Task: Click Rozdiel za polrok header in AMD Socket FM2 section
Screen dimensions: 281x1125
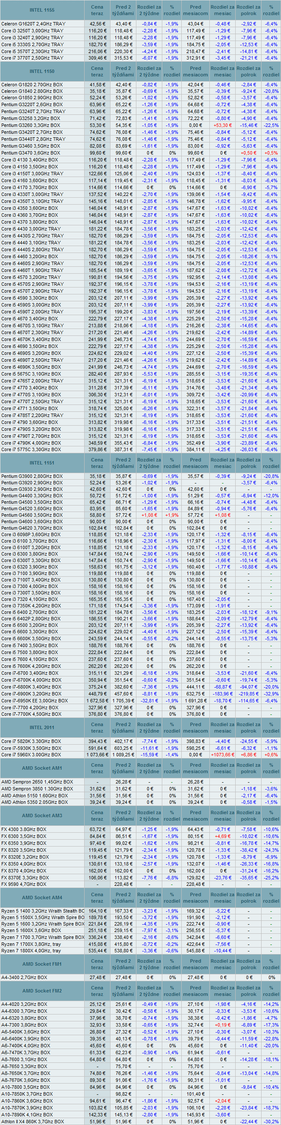Action: (x=248, y=991)
